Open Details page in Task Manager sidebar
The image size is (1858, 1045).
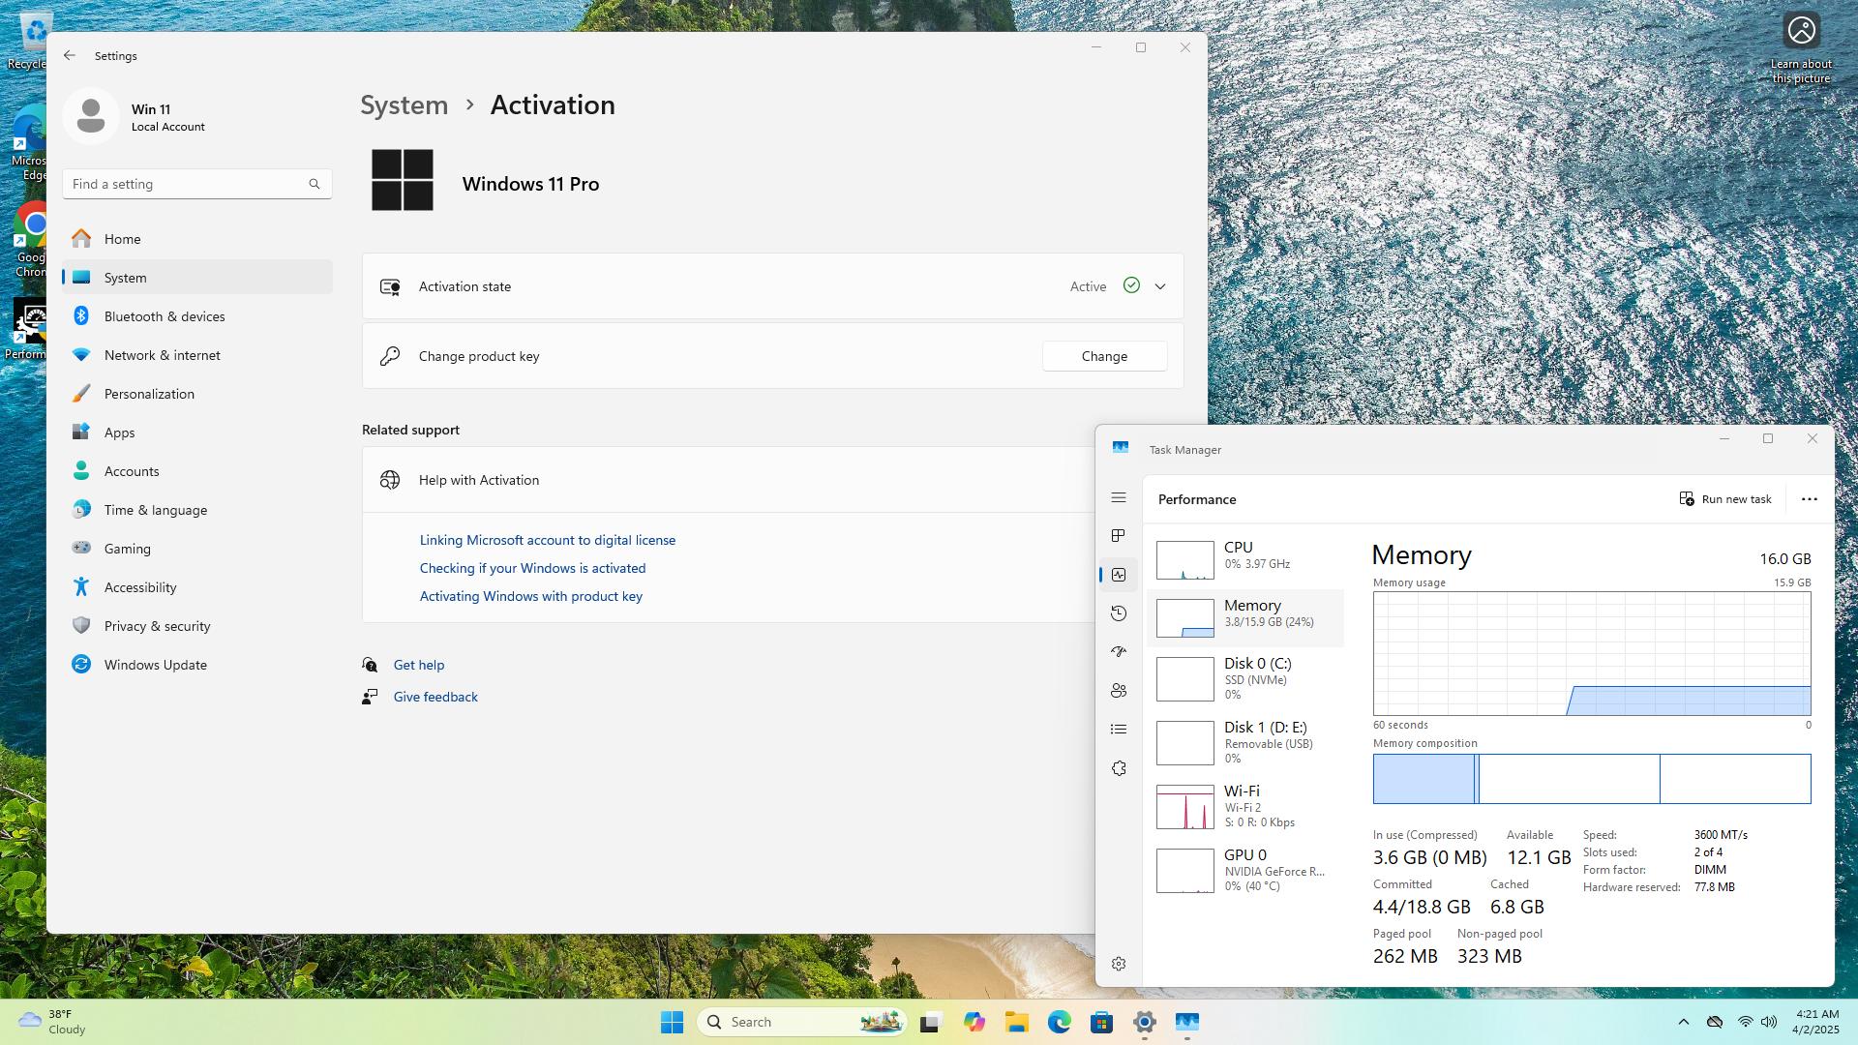[x=1119, y=730]
